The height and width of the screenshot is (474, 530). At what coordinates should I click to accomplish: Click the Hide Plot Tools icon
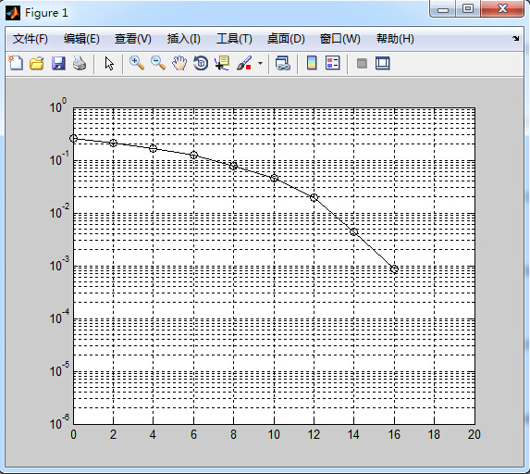(362, 63)
